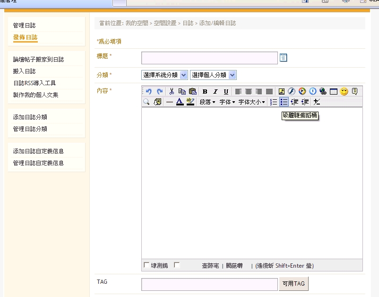This screenshot has height=297, width=379.
Task: Click the paste clipboard icon
Action: coord(193,91)
